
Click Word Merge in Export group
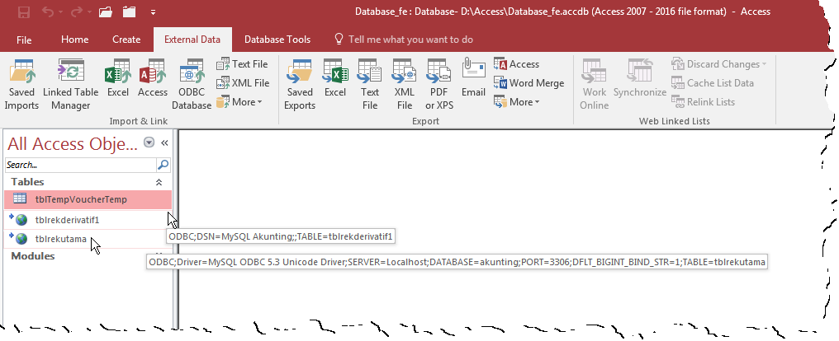(529, 83)
